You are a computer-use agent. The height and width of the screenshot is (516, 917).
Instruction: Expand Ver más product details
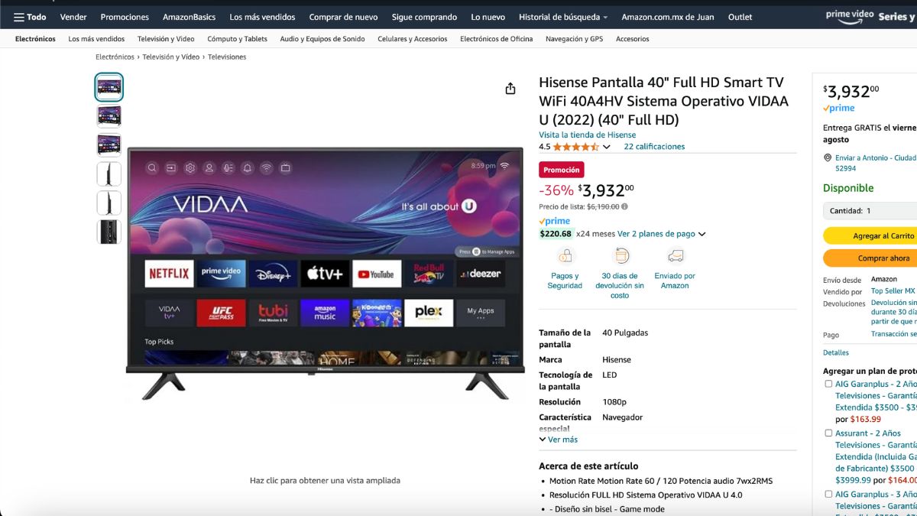[559, 440]
